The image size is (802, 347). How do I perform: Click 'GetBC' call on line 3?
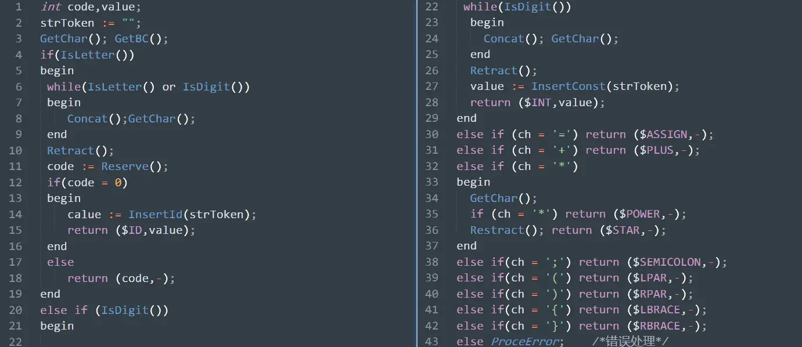pyautogui.click(x=132, y=39)
